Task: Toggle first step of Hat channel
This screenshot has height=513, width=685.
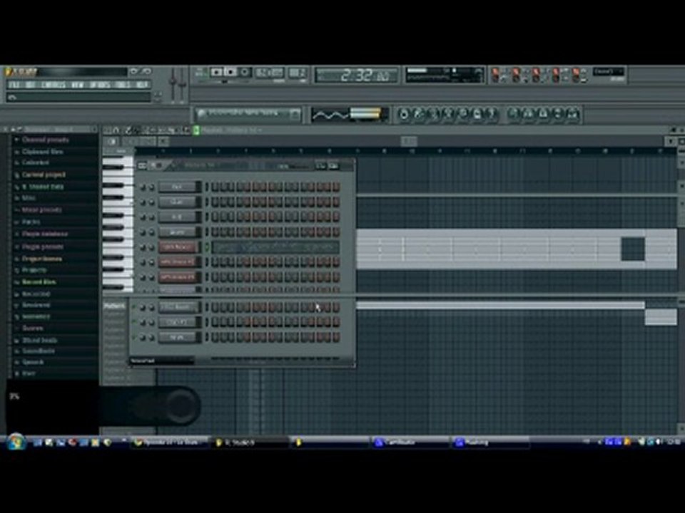Action: pyautogui.click(x=215, y=217)
